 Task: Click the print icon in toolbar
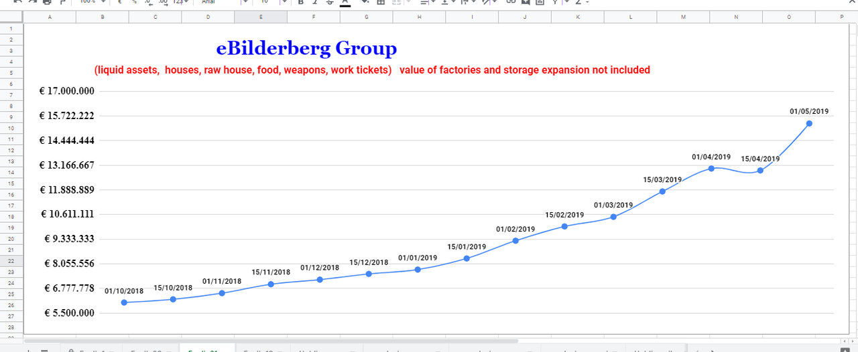(47, 2)
